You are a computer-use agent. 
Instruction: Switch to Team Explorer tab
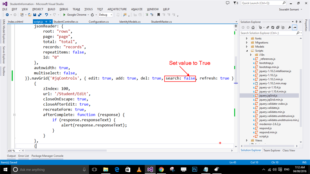pos(272,150)
